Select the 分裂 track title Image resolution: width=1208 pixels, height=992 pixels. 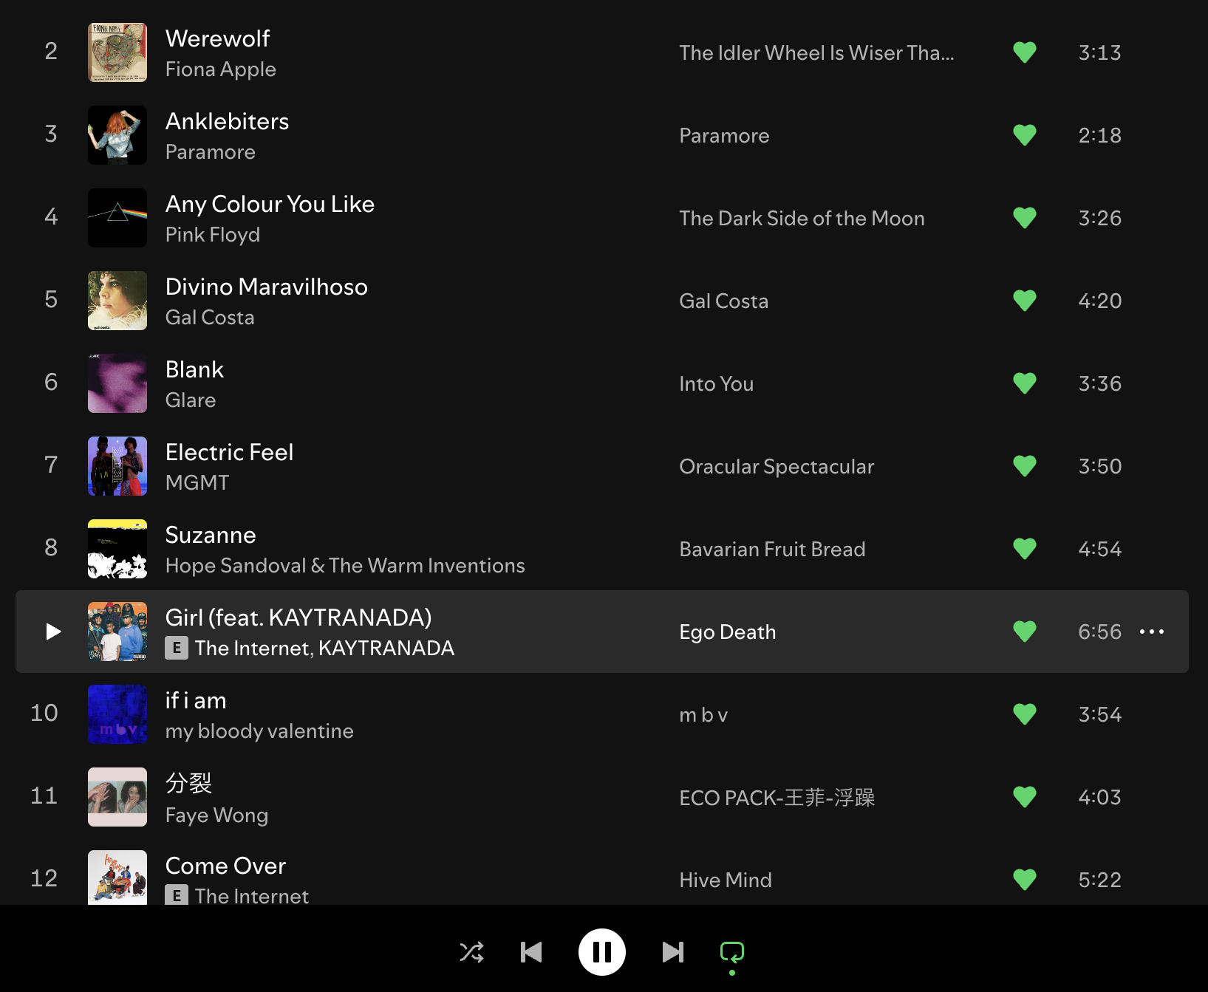[x=188, y=783]
